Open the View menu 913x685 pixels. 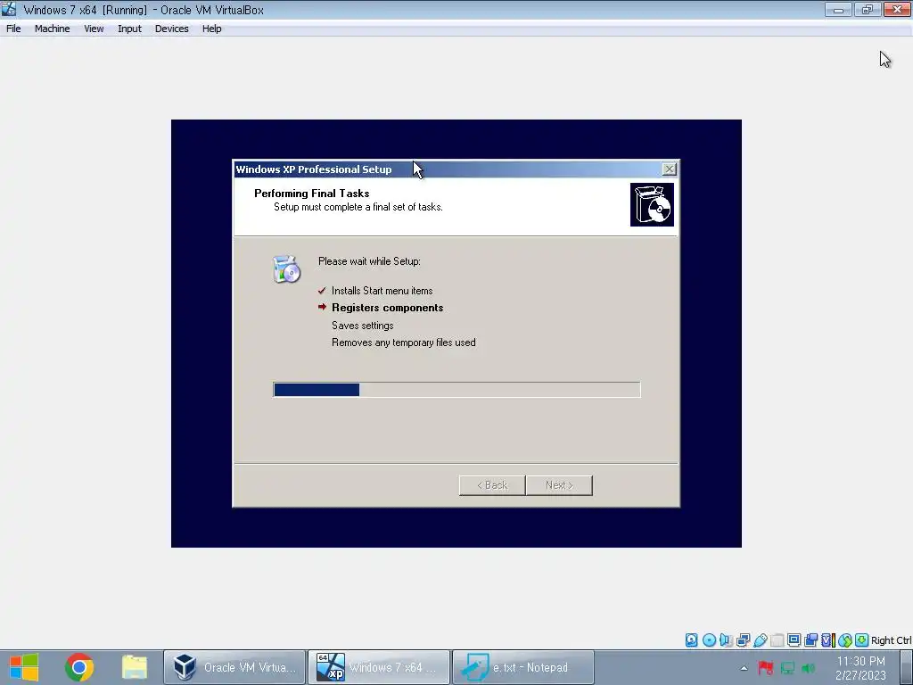click(94, 29)
